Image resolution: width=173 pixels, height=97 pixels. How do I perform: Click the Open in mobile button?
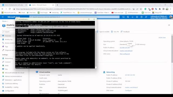pyautogui.click(x=103, y=32)
